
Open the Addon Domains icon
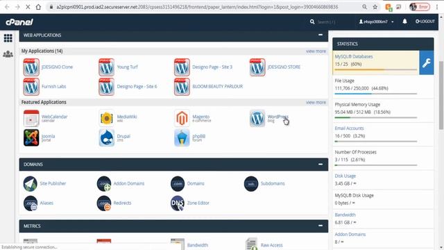(x=104, y=183)
